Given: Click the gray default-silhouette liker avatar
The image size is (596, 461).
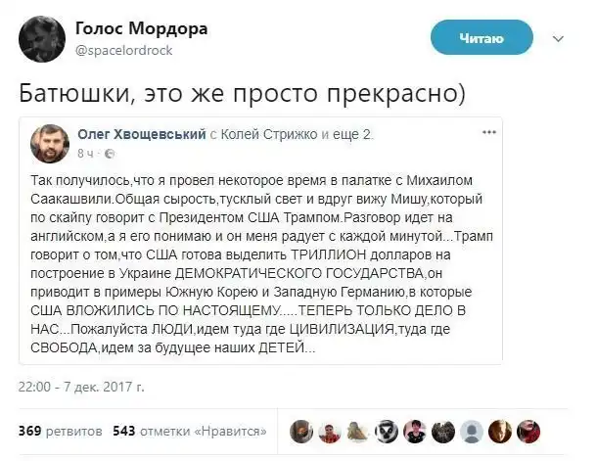Looking at the screenshot, I should [x=472, y=431].
